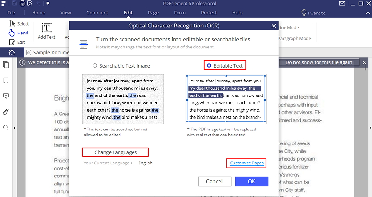Click the Searchable Text Image preview thumbnail
The image size is (372, 197).
pos(123,99)
